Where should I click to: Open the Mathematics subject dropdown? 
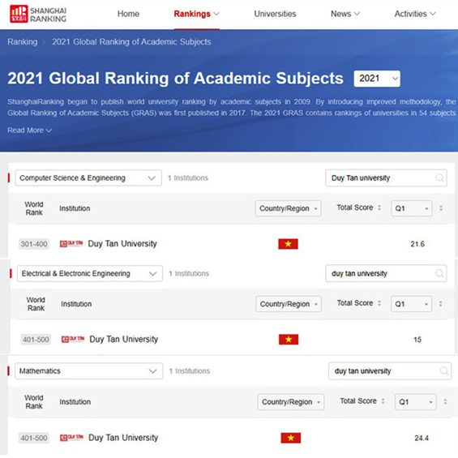tap(89, 371)
